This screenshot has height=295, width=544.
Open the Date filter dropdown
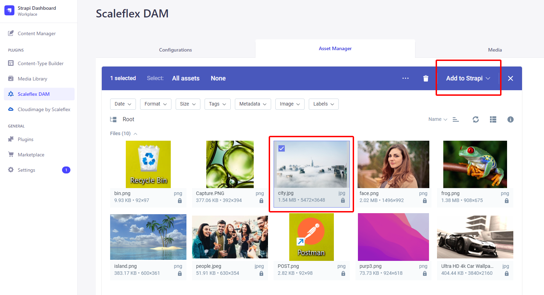coord(123,104)
